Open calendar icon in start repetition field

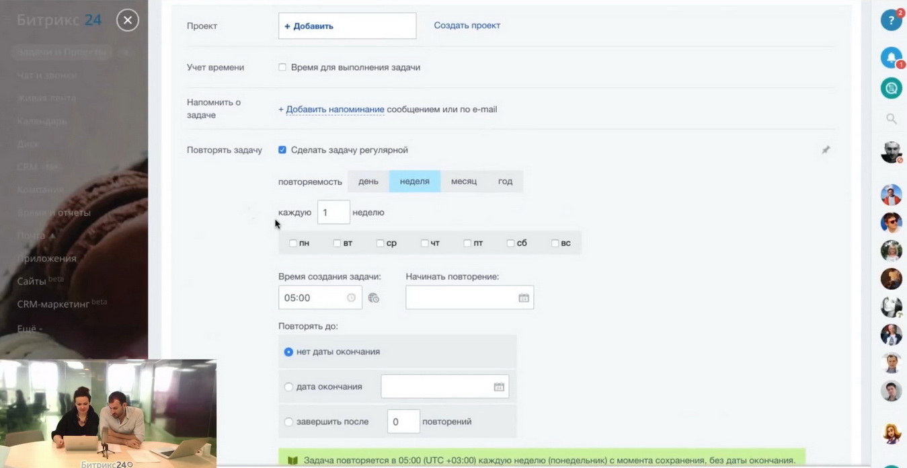[x=523, y=298]
